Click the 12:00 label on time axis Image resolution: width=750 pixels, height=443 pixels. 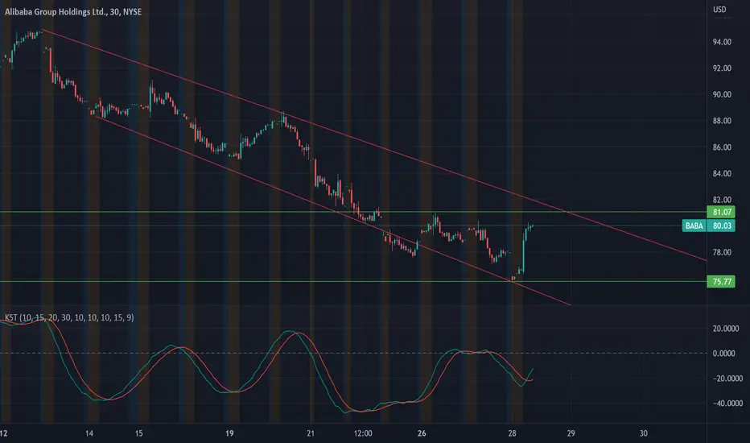coord(363,433)
